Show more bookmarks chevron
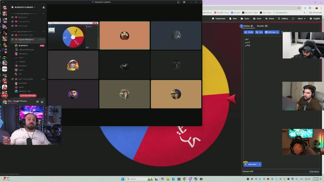The image size is (324, 182). (305, 13)
